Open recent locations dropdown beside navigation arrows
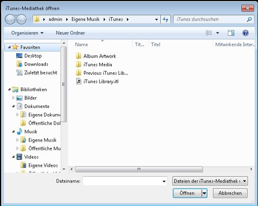258x206 pixels. click(x=30, y=20)
